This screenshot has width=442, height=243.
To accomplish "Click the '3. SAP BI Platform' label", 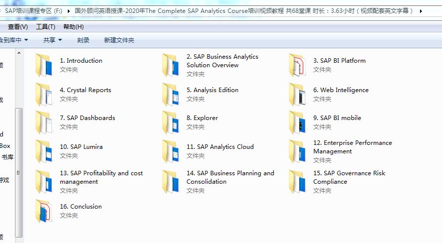I will point(339,60).
